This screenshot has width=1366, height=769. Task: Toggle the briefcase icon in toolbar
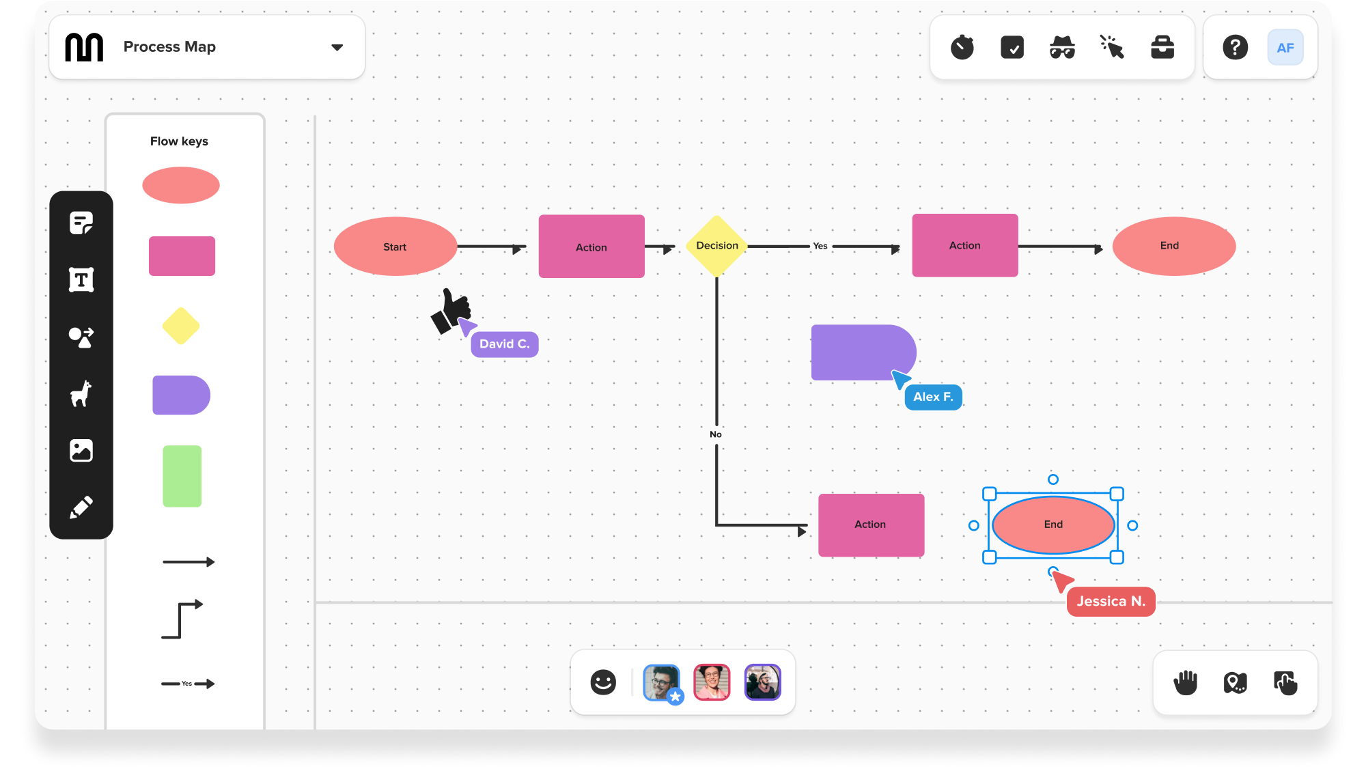[1162, 47]
